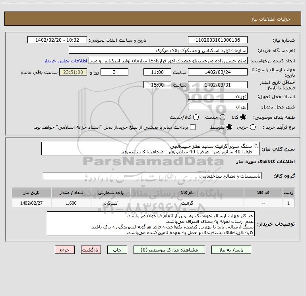Open the اطلاعات تماس خریدار link

tap(66, 61)
